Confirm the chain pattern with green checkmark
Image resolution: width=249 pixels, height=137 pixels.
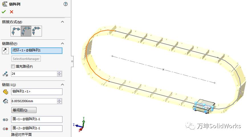(4, 12)
